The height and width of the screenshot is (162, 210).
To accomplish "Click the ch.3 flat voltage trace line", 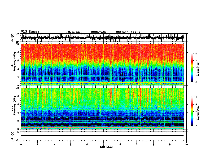I will coord(102,136).
